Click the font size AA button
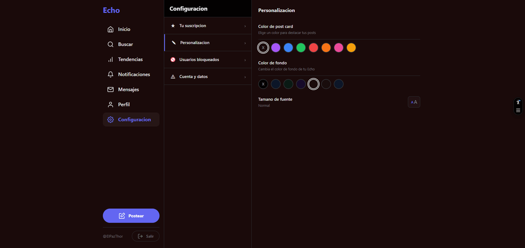525x248 pixels. (414, 102)
